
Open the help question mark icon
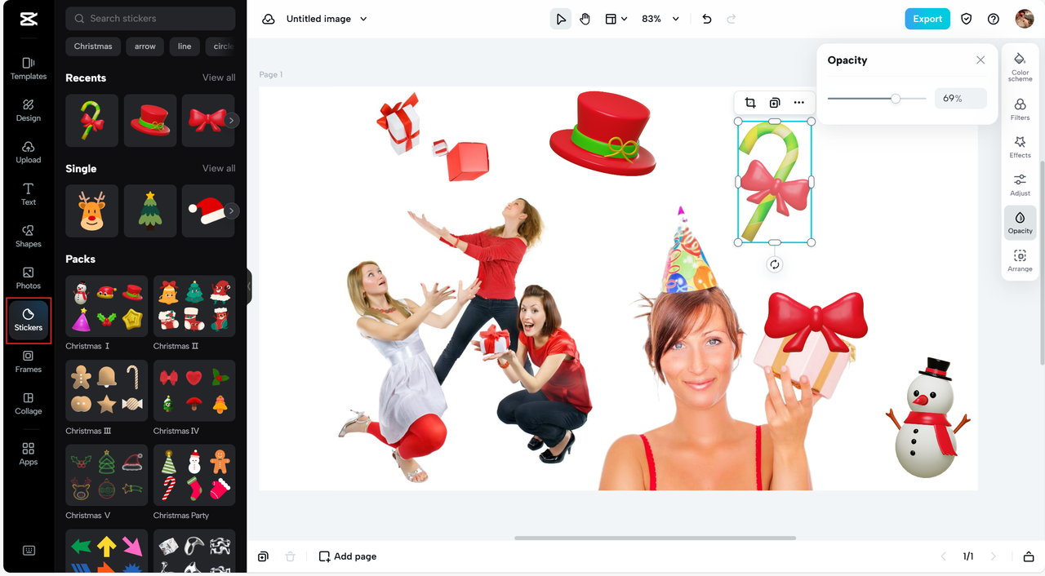point(994,19)
